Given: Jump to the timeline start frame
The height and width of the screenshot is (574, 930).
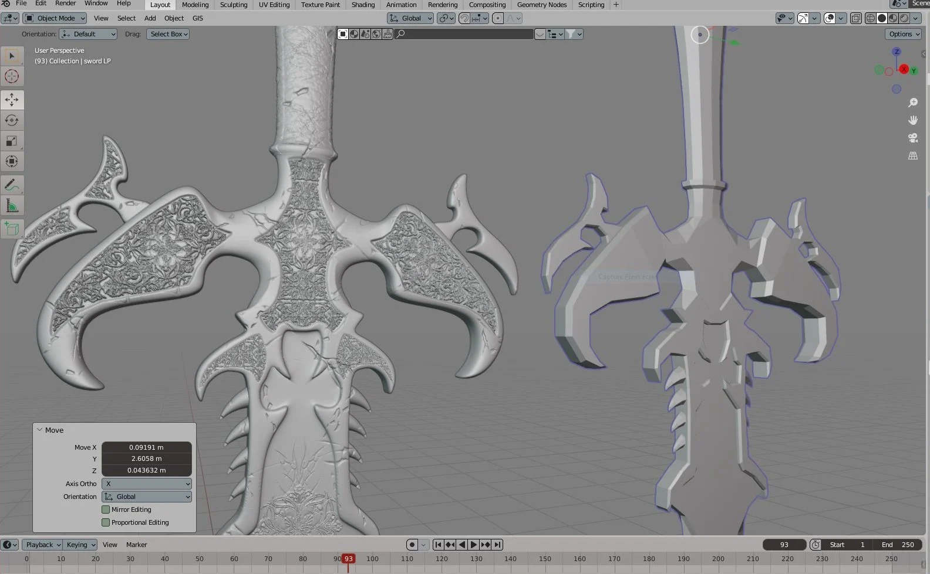Looking at the screenshot, I should pyautogui.click(x=438, y=545).
